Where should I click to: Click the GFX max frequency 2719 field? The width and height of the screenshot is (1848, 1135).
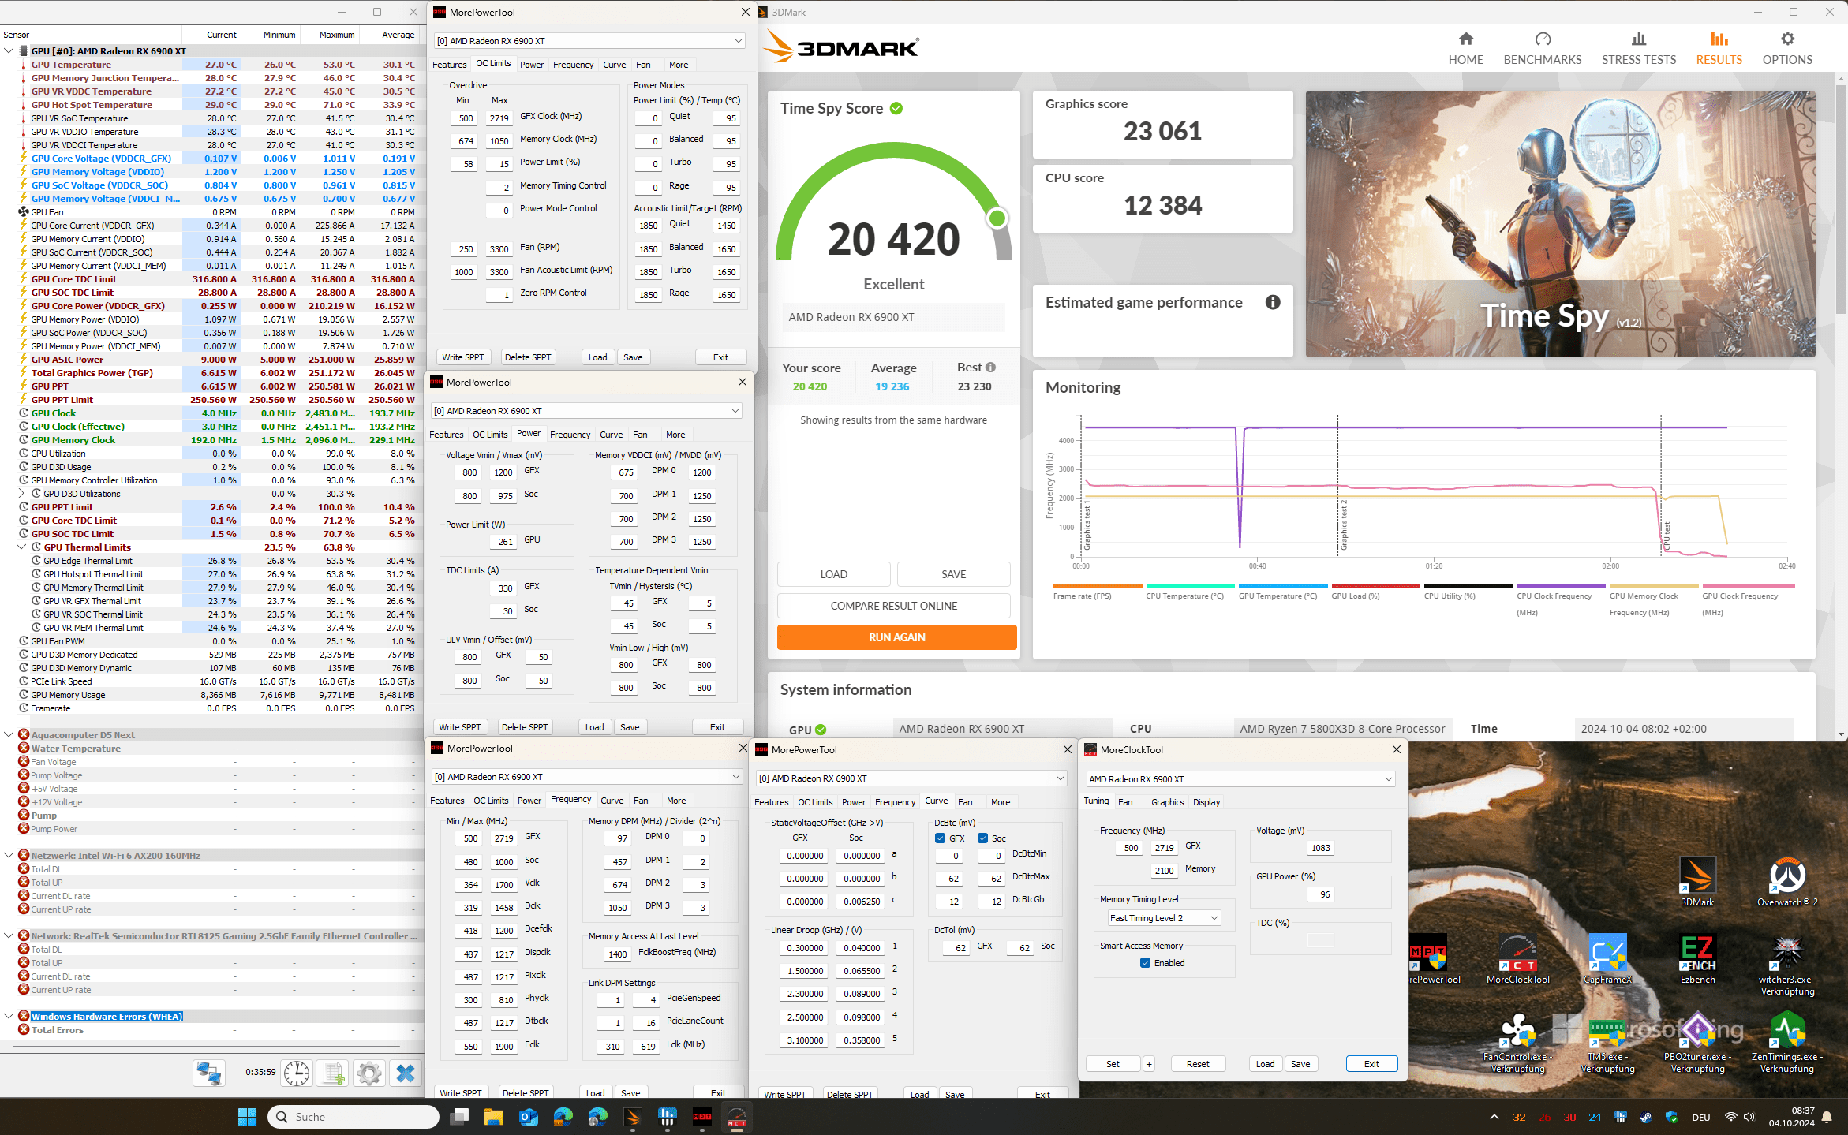click(1165, 848)
